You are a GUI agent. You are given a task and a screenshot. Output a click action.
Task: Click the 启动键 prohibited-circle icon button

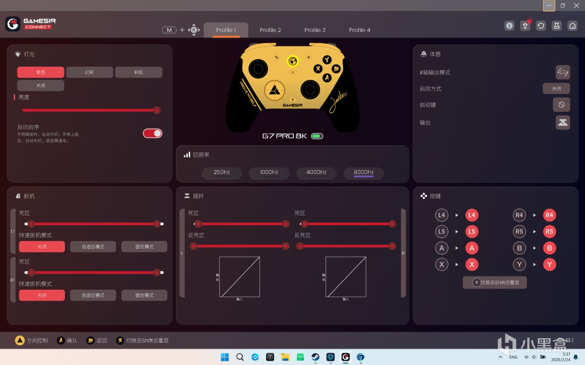[x=561, y=104]
